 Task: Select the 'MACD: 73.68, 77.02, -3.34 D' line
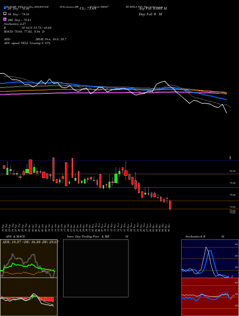[24, 32]
